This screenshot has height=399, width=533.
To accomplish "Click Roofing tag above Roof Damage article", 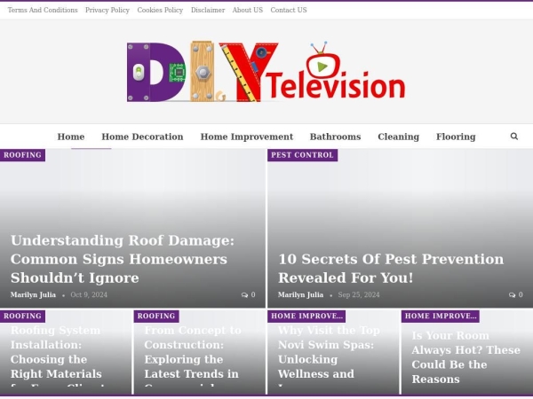I will click(x=22, y=155).
